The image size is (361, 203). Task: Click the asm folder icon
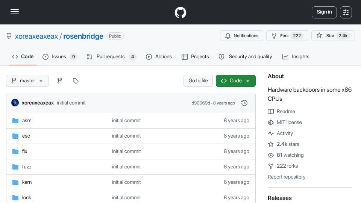tap(15, 121)
